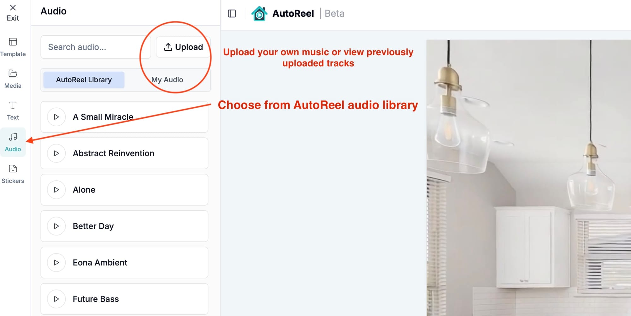Play the Better Day track preview
Screen dimensions: 631x316
56,226
